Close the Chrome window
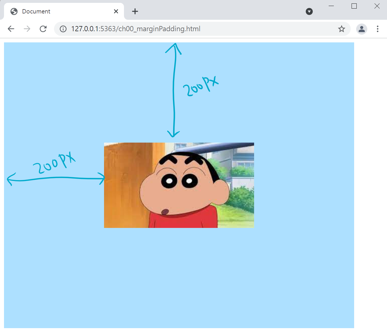Viewport: 387px width, 333px height. (x=377, y=6)
